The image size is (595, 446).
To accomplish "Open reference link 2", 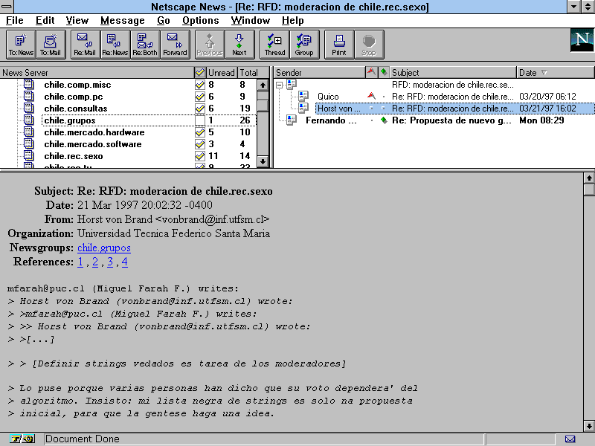I will pyautogui.click(x=95, y=262).
